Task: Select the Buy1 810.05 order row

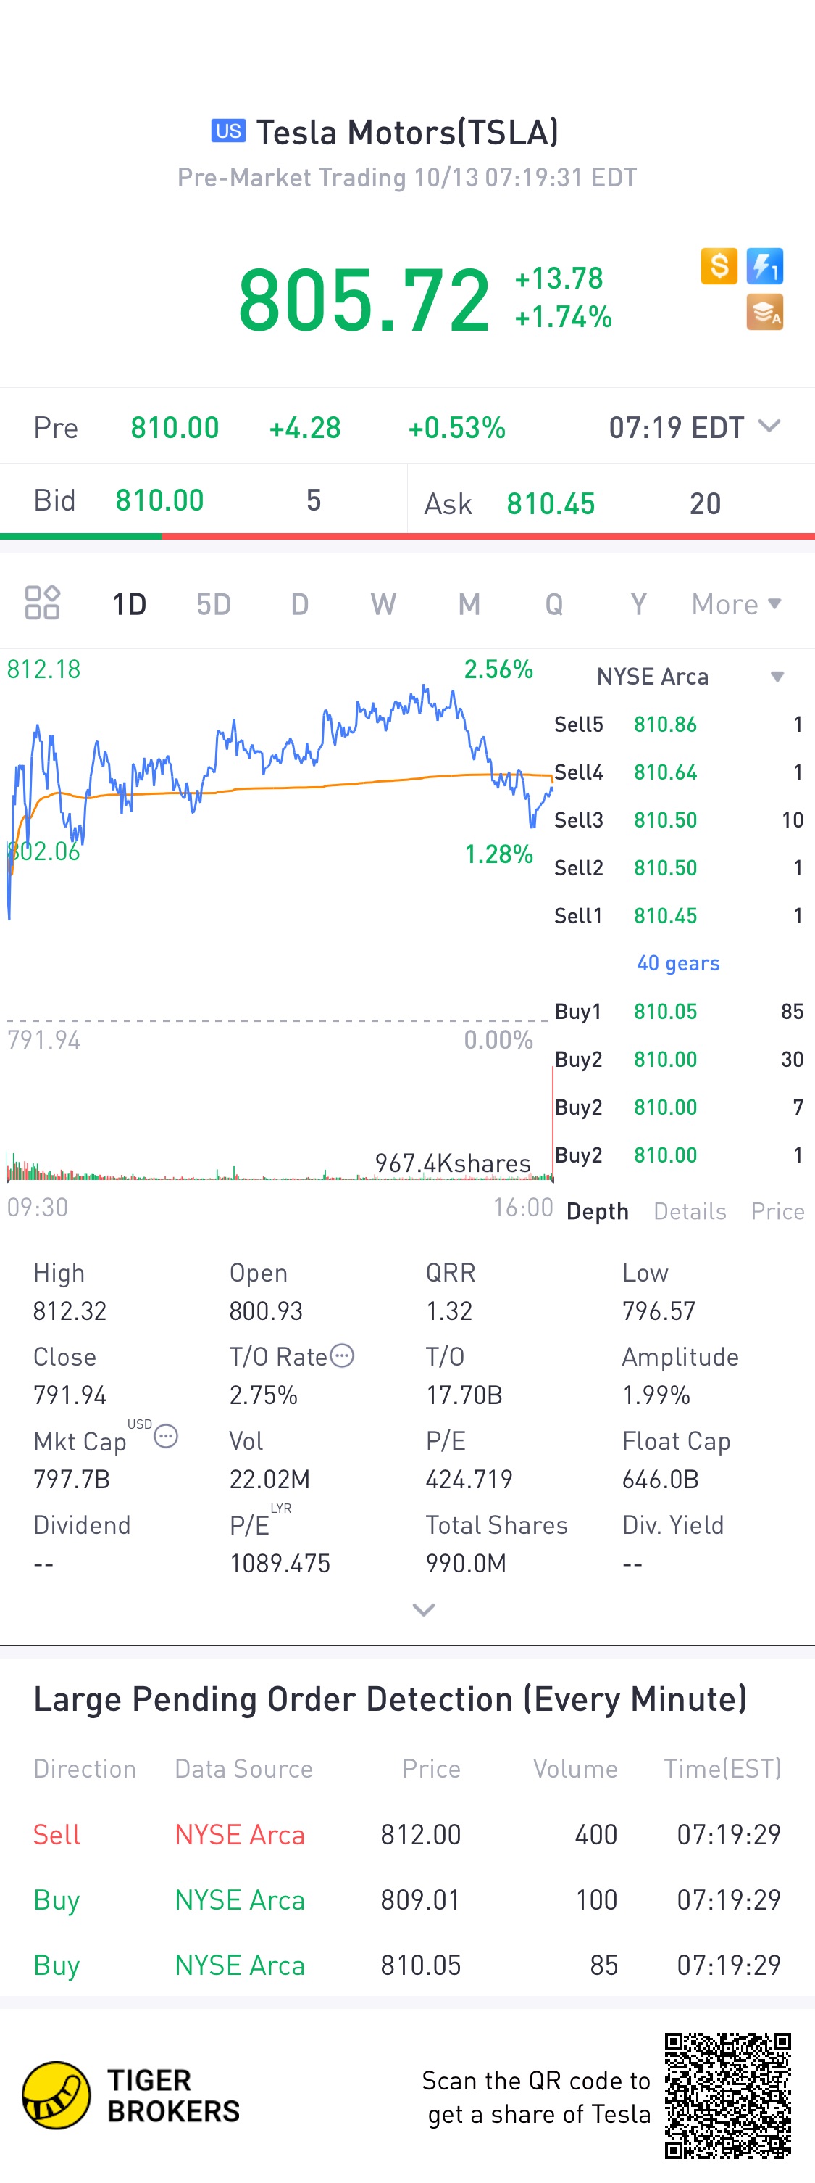Action: tap(679, 1012)
